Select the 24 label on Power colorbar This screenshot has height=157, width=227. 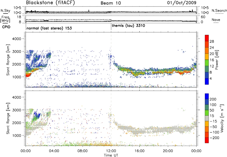click(x=212, y=48)
